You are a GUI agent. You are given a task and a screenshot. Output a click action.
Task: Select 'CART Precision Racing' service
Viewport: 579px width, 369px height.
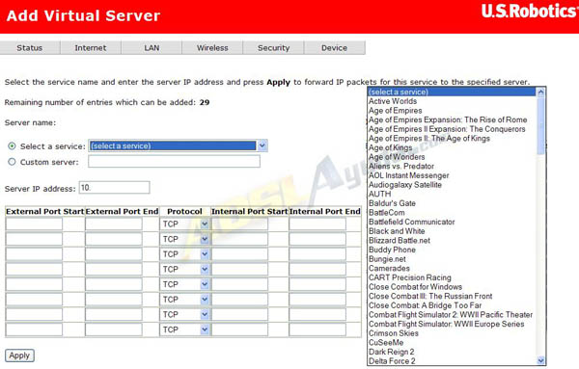click(452, 277)
